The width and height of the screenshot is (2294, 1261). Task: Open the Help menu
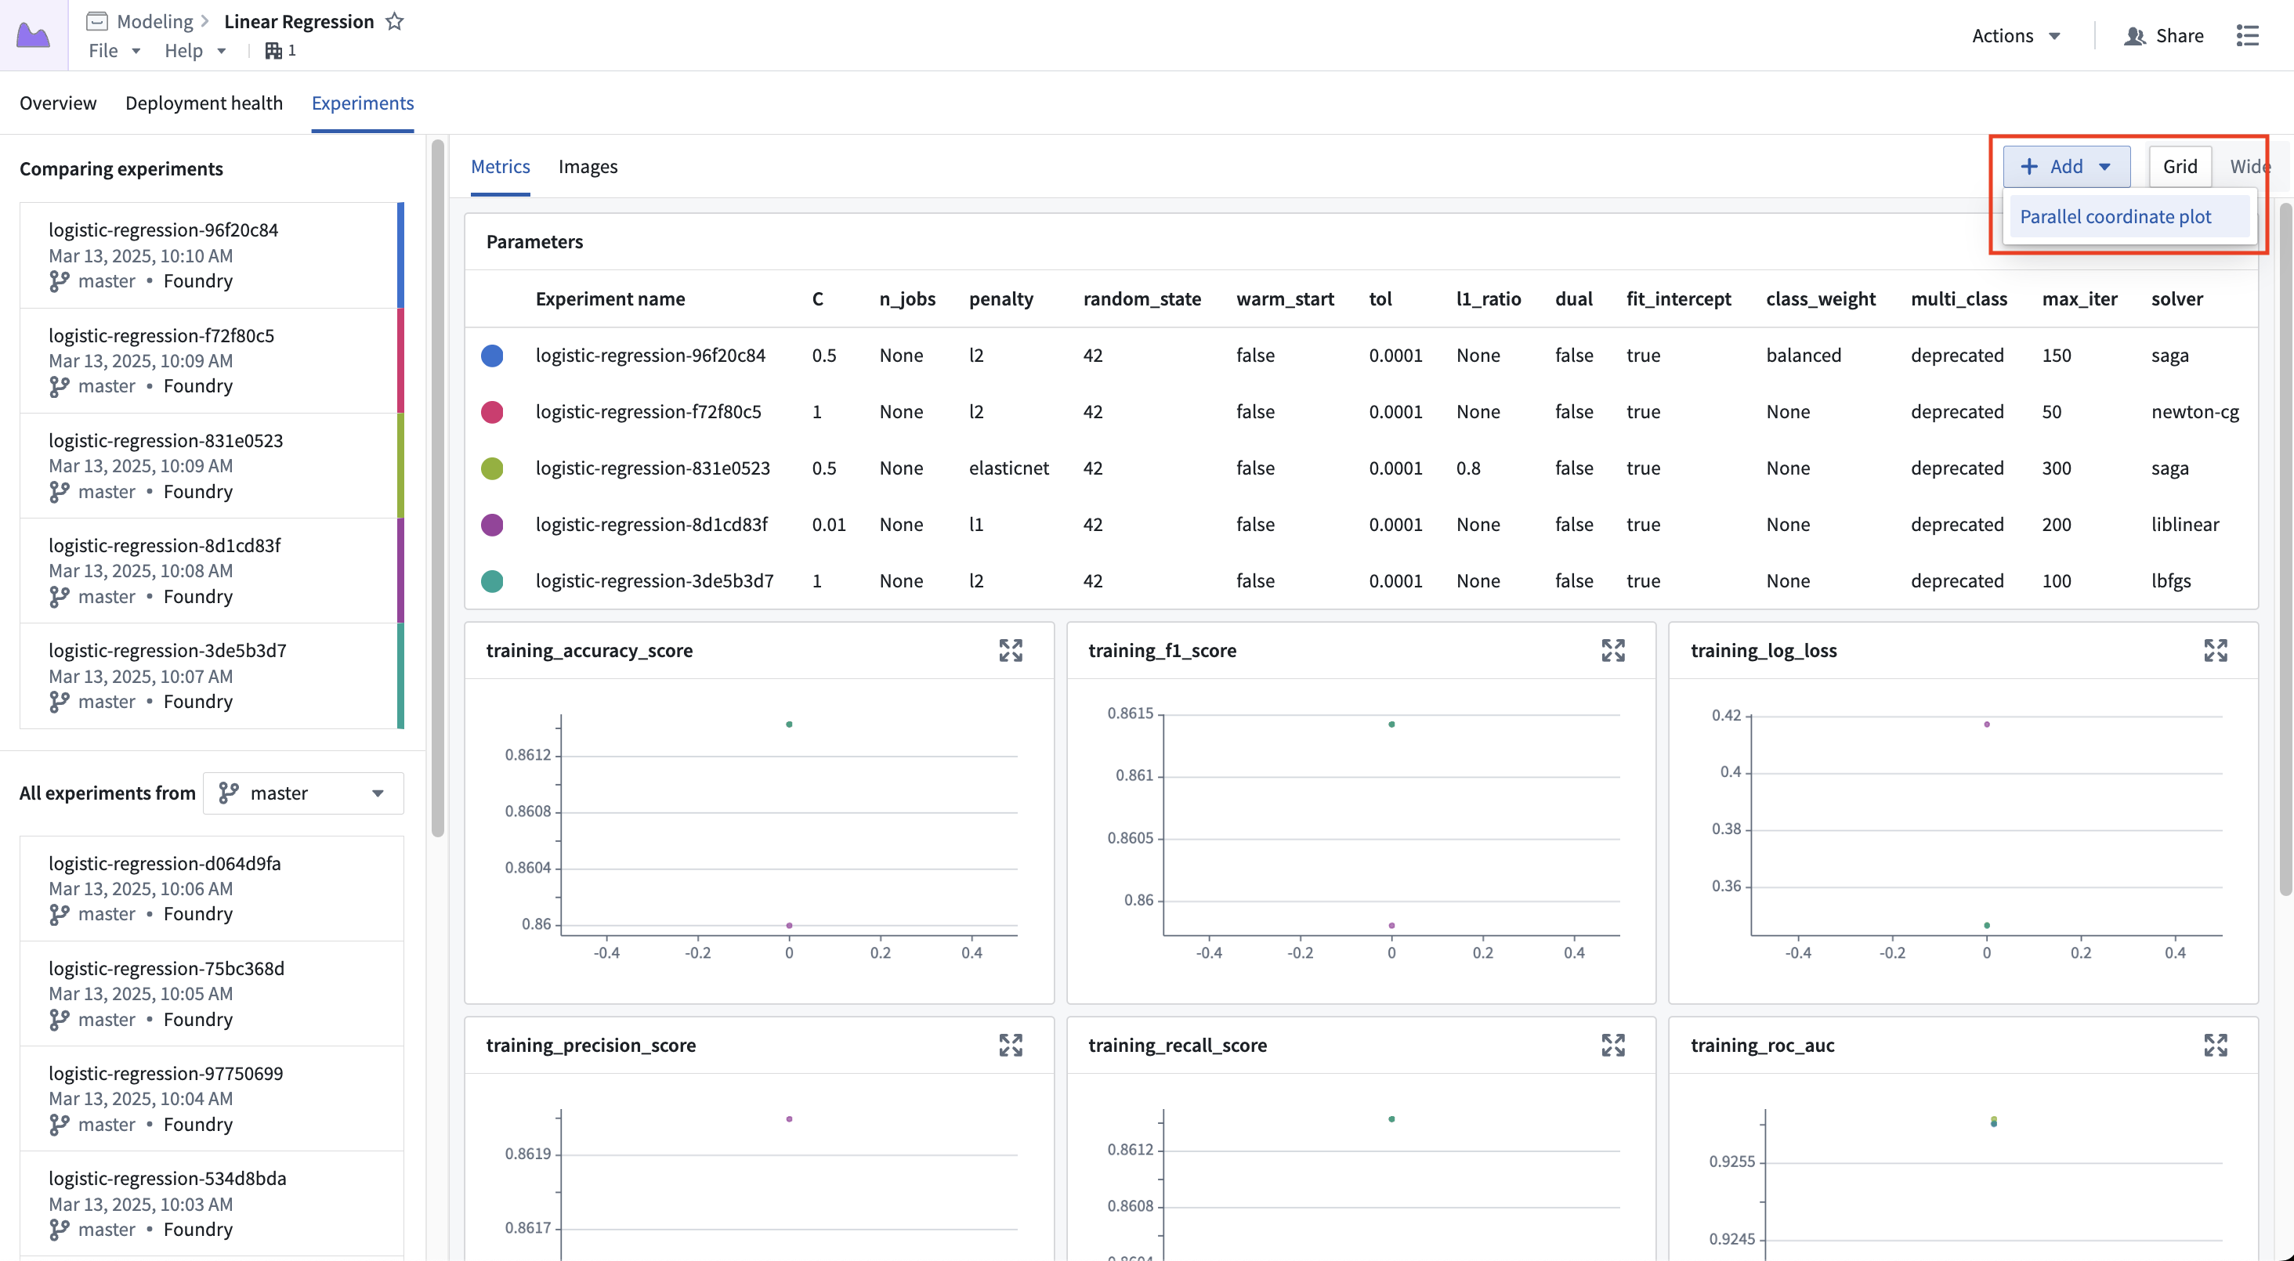[x=195, y=51]
